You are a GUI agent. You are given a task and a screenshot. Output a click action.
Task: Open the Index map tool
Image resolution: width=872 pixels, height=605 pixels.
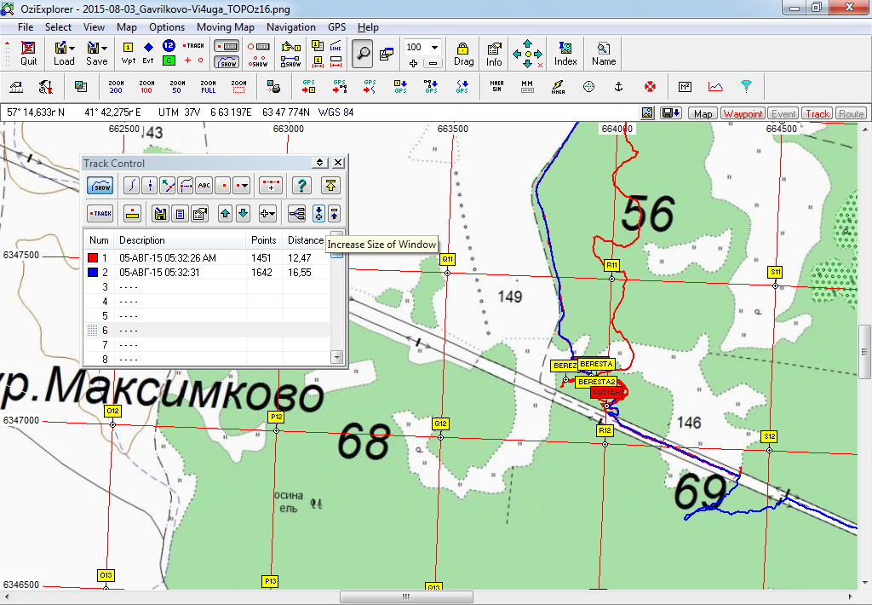coord(565,53)
